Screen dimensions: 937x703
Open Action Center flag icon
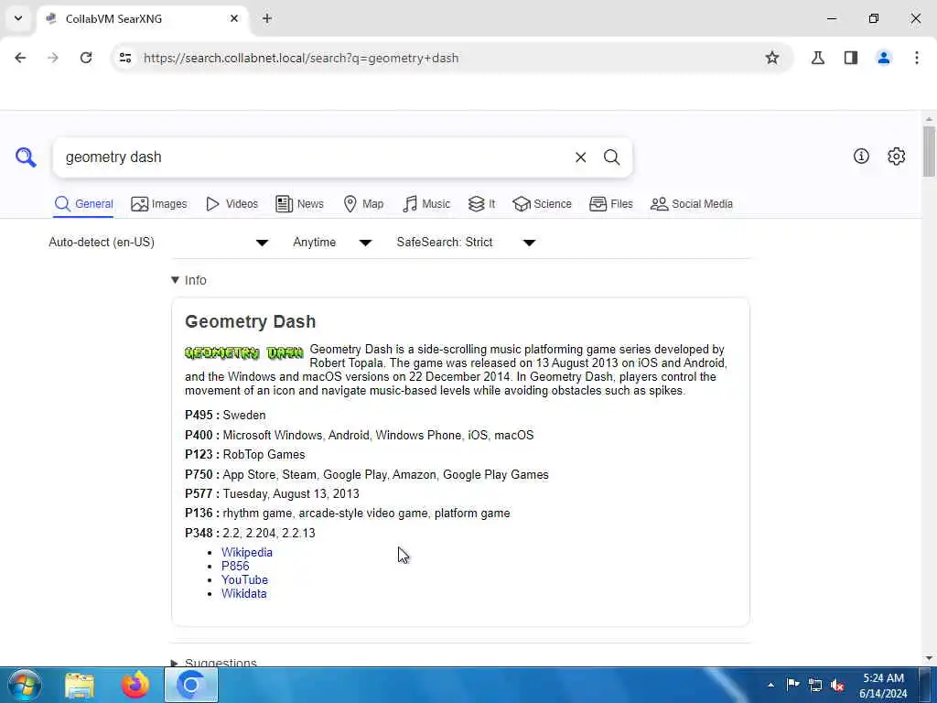point(793,685)
